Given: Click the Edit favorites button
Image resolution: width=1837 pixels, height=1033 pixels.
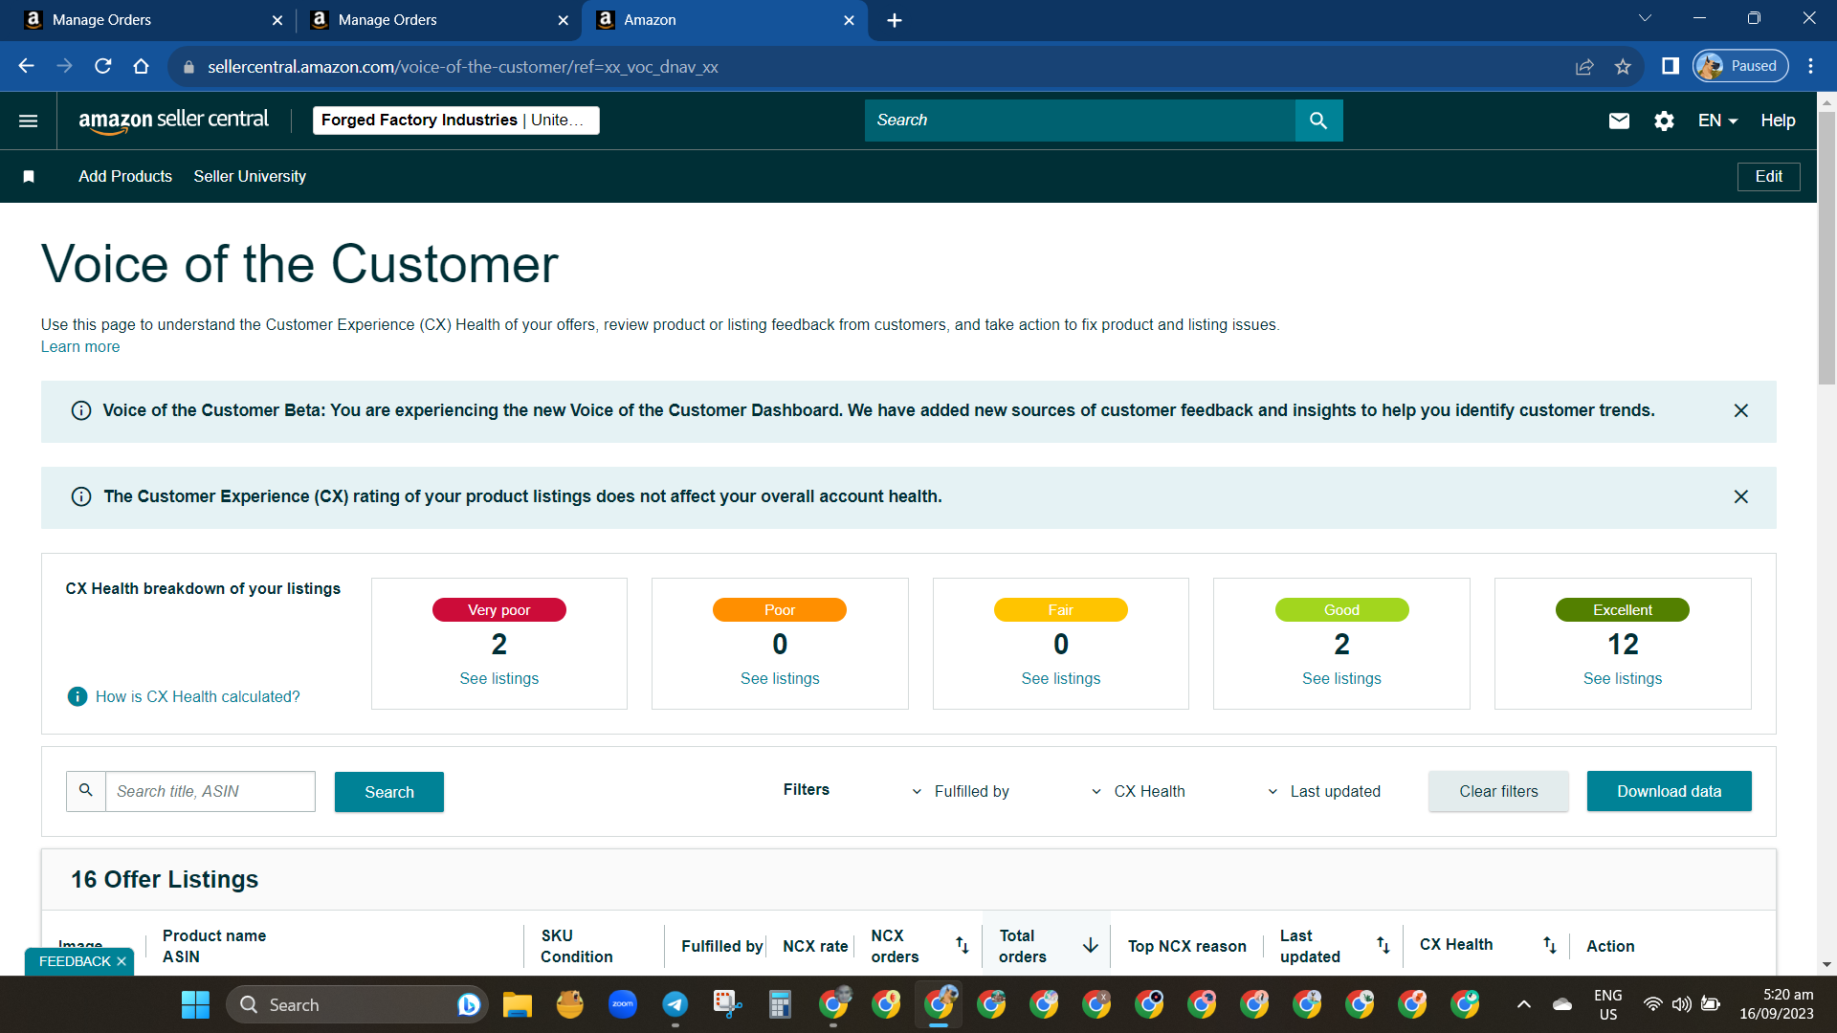Looking at the screenshot, I should coord(1768,176).
